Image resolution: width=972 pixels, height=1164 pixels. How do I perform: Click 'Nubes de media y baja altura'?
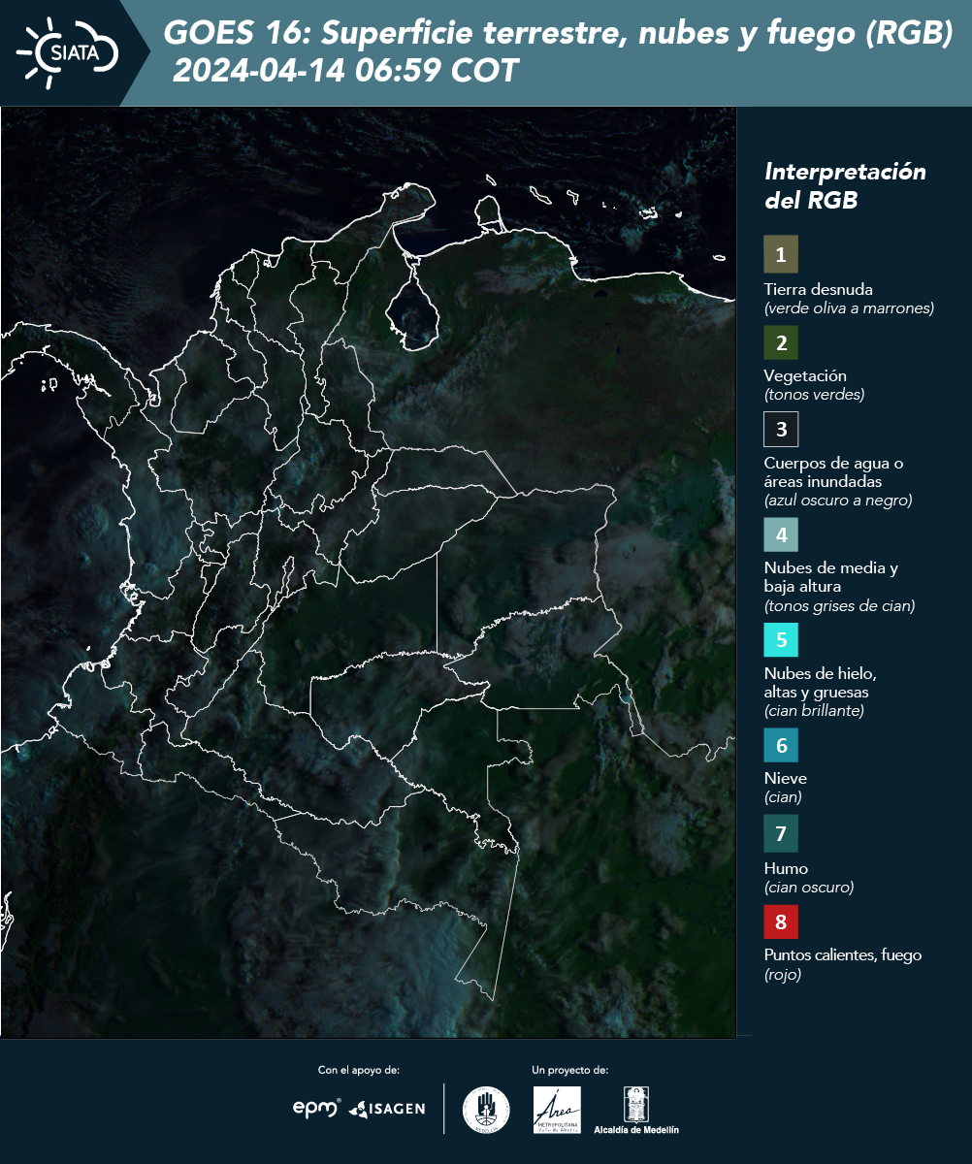coord(830,577)
